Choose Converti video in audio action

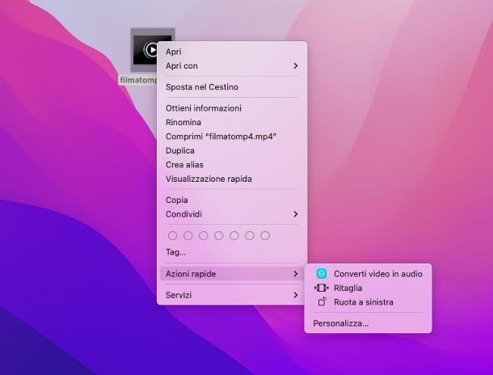click(x=369, y=274)
